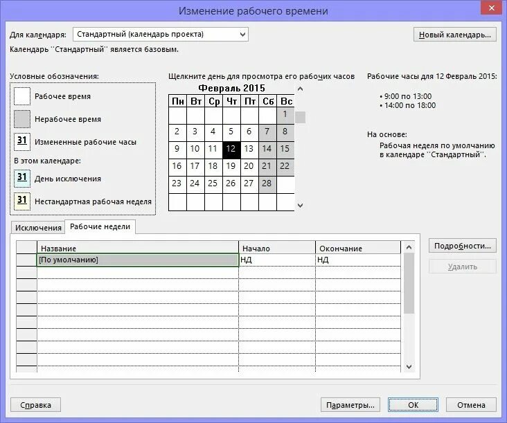
Task: Click the 9:00 по 13:00 working hours text
Action: tap(408, 96)
